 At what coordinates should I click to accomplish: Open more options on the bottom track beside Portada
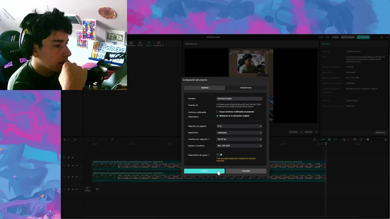(81, 189)
